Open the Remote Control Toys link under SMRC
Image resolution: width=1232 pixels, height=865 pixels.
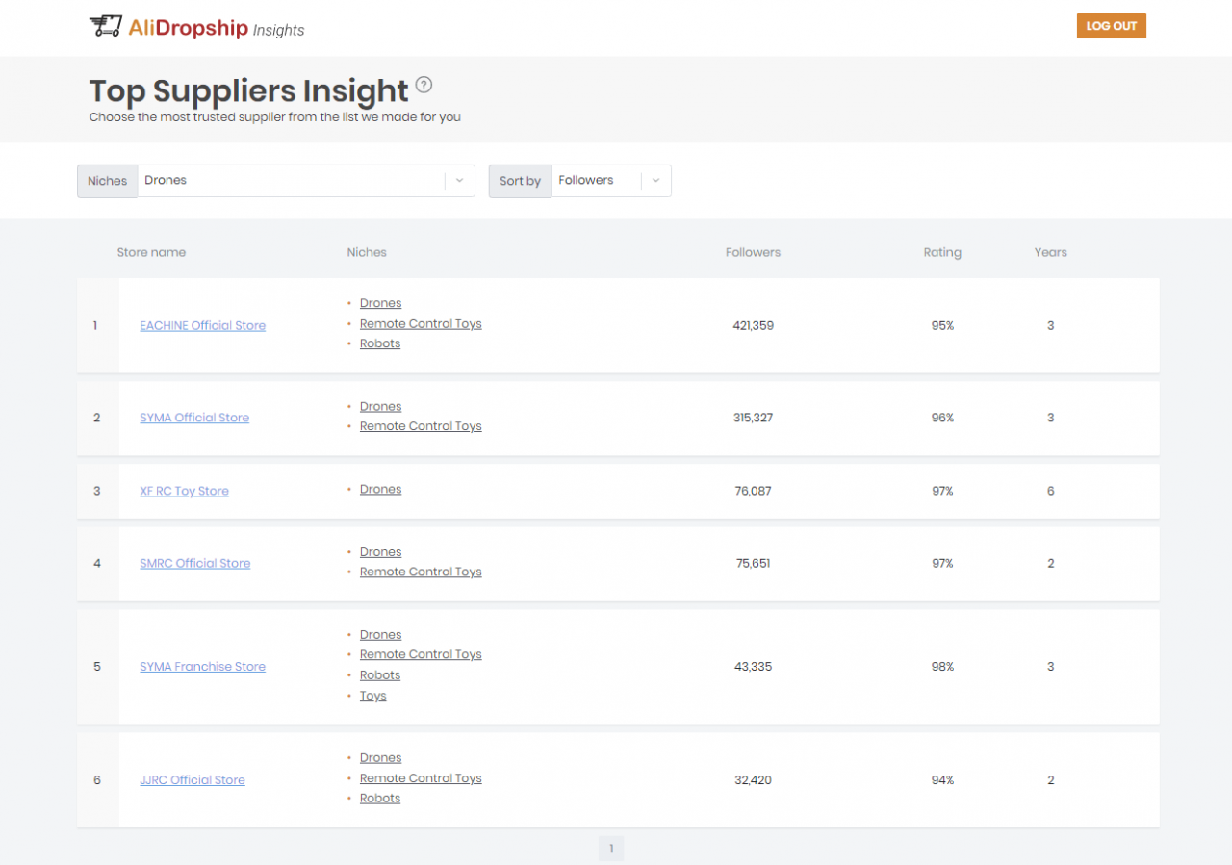click(421, 572)
